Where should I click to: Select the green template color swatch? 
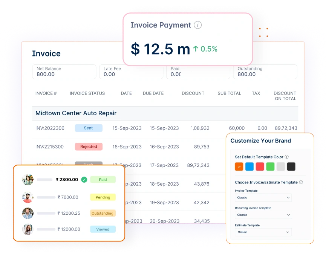(270, 166)
